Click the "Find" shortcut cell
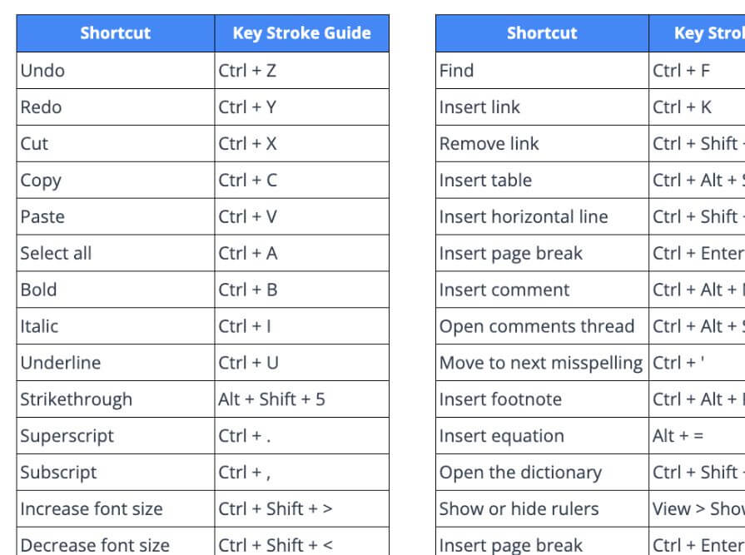The width and height of the screenshot is (745, 555). 542,71
